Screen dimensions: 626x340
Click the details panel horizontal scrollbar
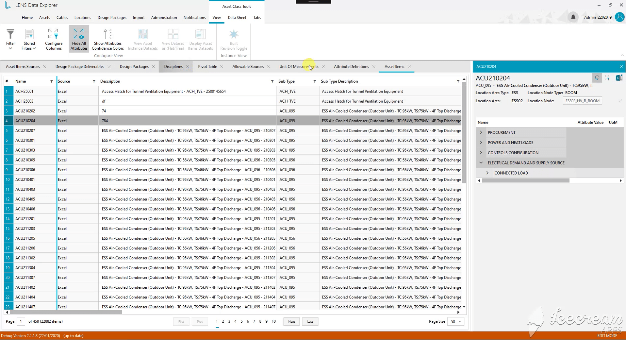point(526,180)
